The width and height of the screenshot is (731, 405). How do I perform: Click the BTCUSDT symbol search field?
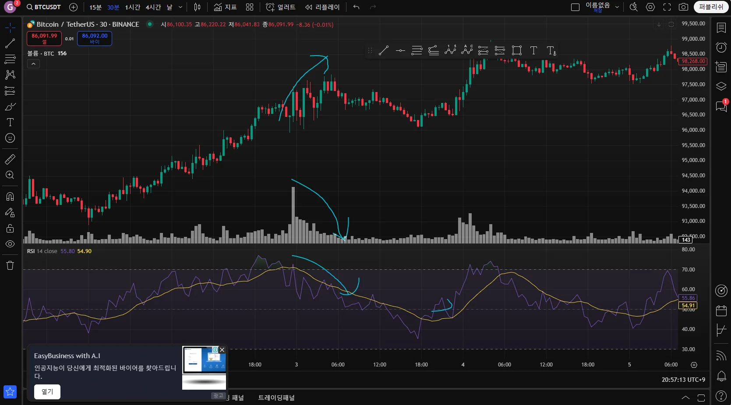(44, 7)
